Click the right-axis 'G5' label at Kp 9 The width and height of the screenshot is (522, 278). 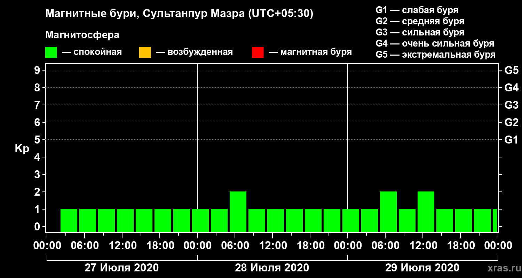point(511,70)
